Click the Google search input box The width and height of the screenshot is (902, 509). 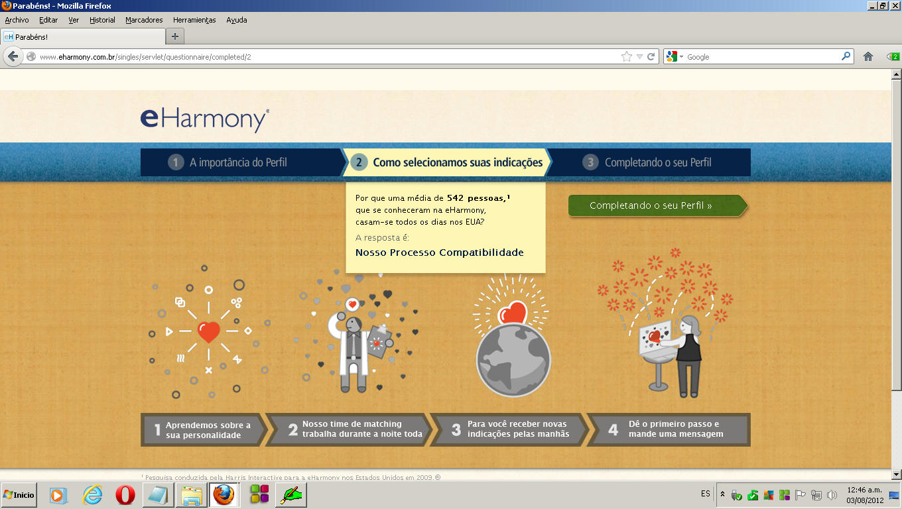click(763, 57)
